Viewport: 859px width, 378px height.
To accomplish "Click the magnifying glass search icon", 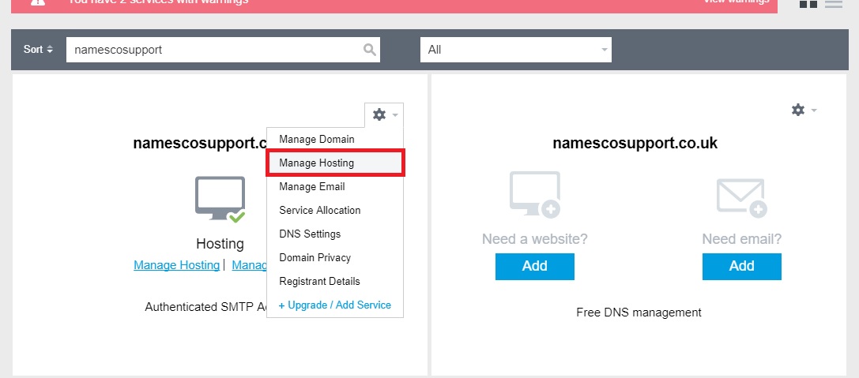I will pyautogui.click(x=370, y=50).
